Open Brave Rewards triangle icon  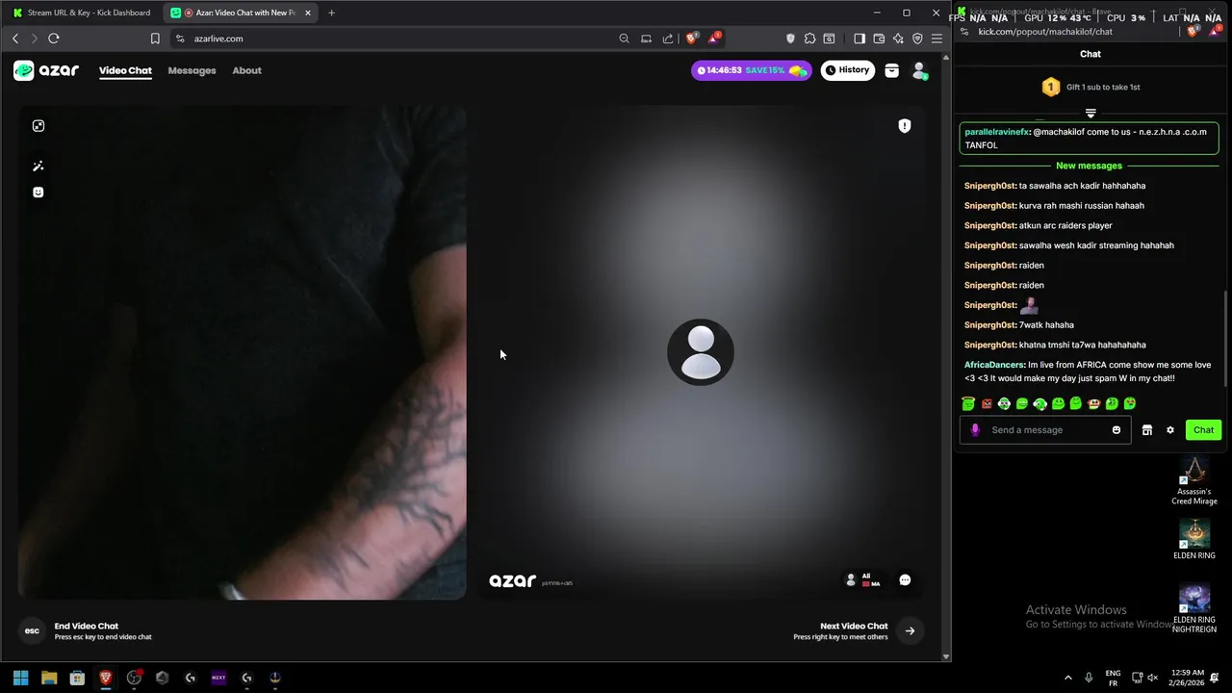pos(713,38)
